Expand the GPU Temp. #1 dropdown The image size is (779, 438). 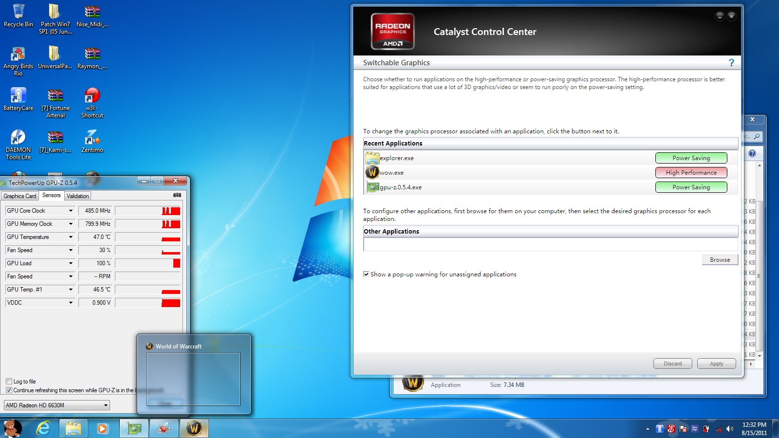click(71, 290)
